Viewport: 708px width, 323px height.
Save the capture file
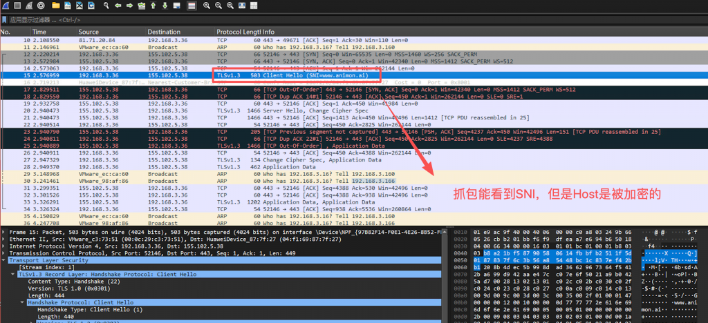click(x=68, y=6)
